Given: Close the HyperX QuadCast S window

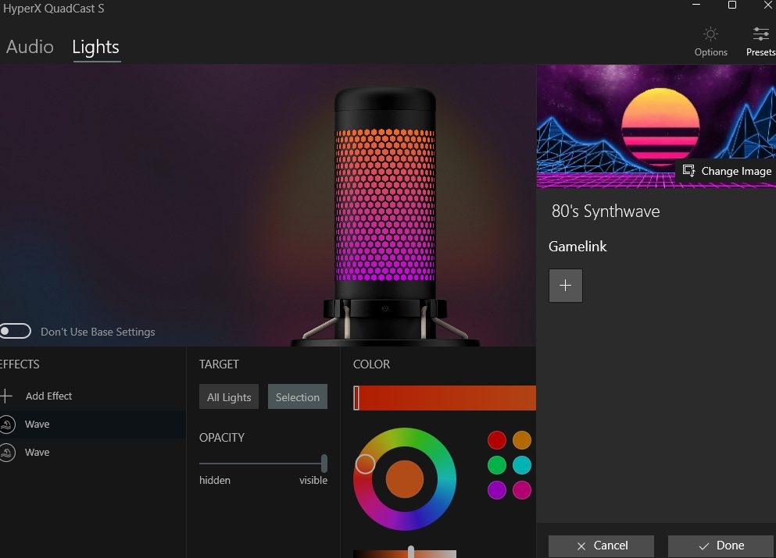Looking at the screenshot, I should [767, 5].
